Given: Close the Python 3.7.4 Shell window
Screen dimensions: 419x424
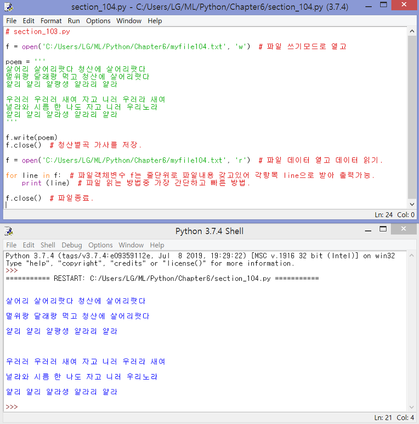Looking at the screenshot, I should pyautogui.click(x=404, y=229).
